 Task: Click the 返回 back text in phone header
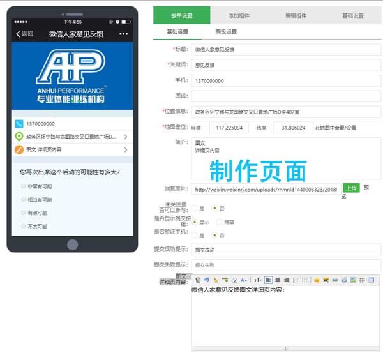pos(27,34)
